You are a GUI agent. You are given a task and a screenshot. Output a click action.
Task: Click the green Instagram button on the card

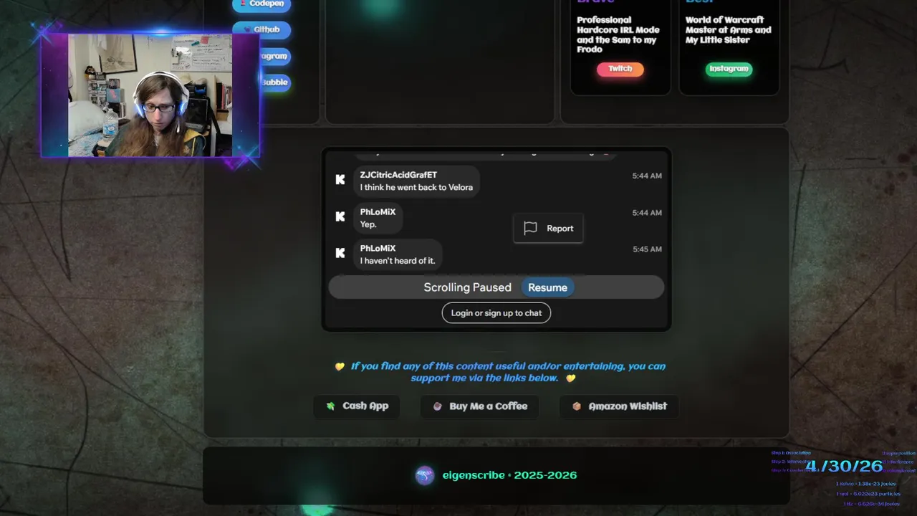[729, 69]
